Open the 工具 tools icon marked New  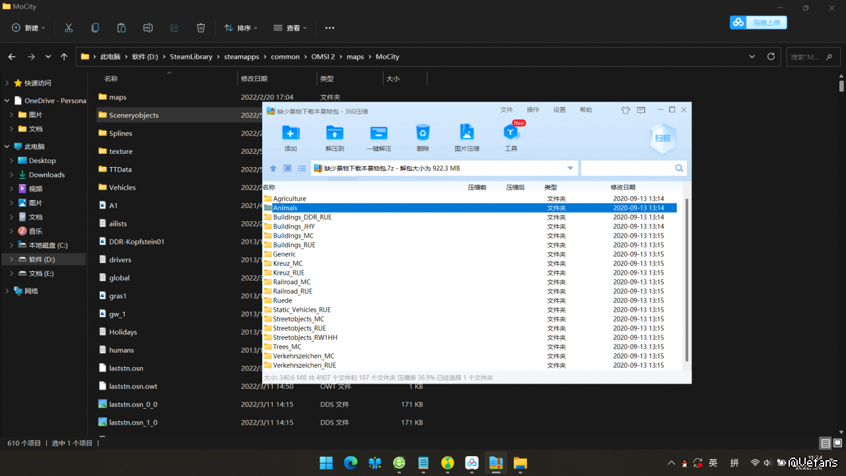pyautogui.click(x=511, y=133)
